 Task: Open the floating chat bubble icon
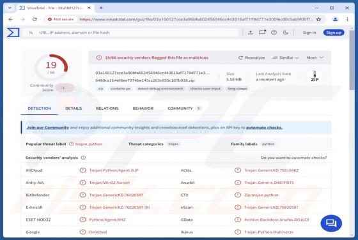tap(331, 223)
